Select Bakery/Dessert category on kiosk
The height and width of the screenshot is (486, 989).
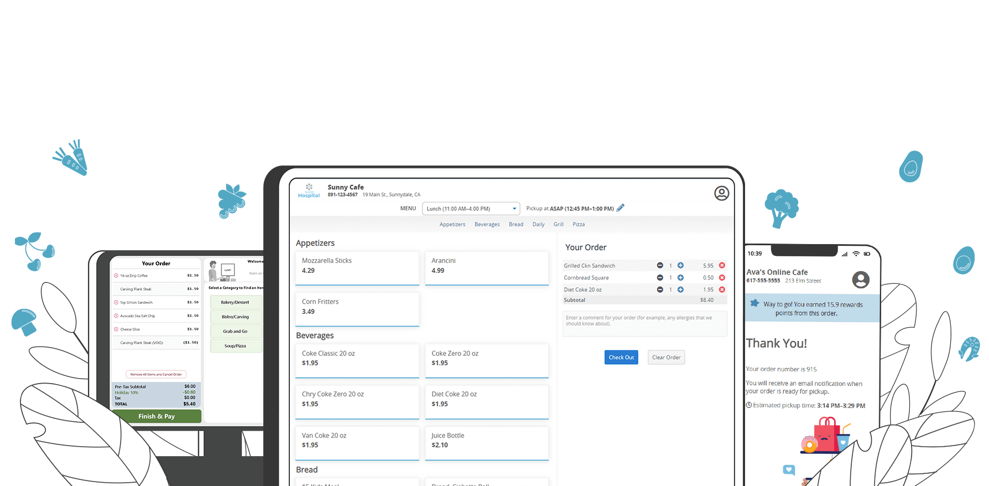click(x=236, y=302)
